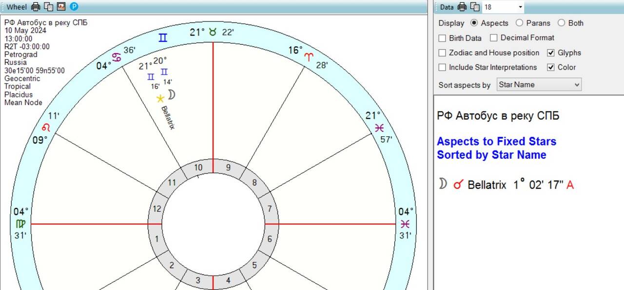Select the Both display option
624x290 pixels.
click(561, 23)
